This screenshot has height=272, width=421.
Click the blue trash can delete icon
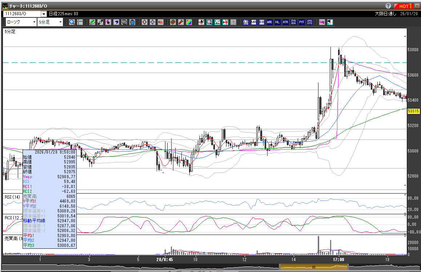[x=132, y=22]
